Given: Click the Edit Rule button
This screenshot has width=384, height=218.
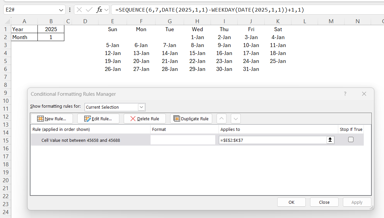Looking at the screenshot, I should click(98, 119).
